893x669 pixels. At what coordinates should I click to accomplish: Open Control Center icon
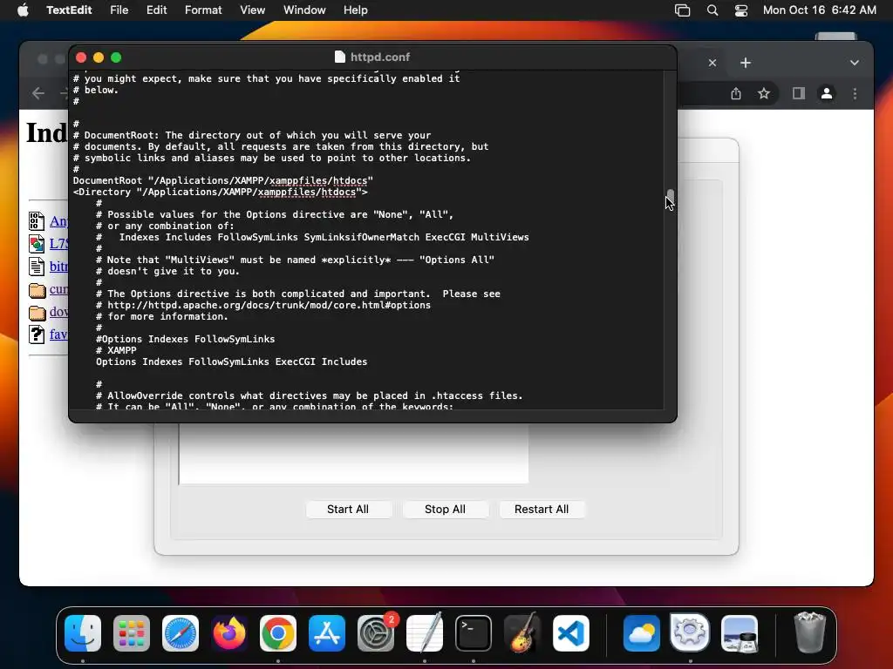point(741,10)
